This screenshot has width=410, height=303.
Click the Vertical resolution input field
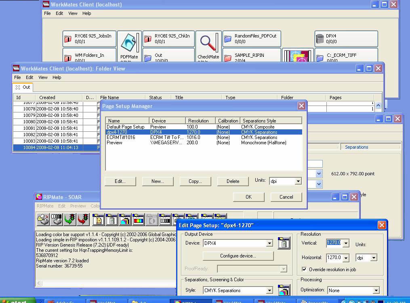[x=334, y=243]
